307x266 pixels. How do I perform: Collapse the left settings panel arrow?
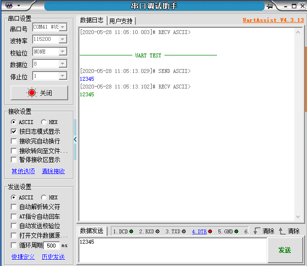75,140
